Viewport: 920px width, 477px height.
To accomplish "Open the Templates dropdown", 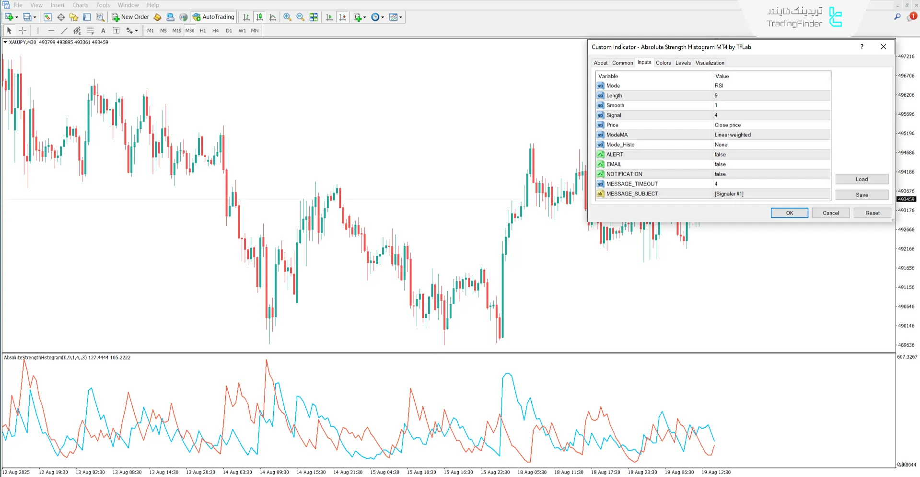I will pyautogui.click(x=400, y=17).
